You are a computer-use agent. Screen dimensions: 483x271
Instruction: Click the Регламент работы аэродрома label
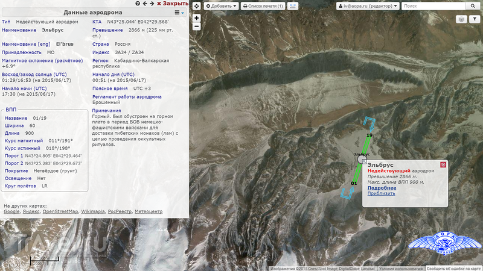coord(127,97)
